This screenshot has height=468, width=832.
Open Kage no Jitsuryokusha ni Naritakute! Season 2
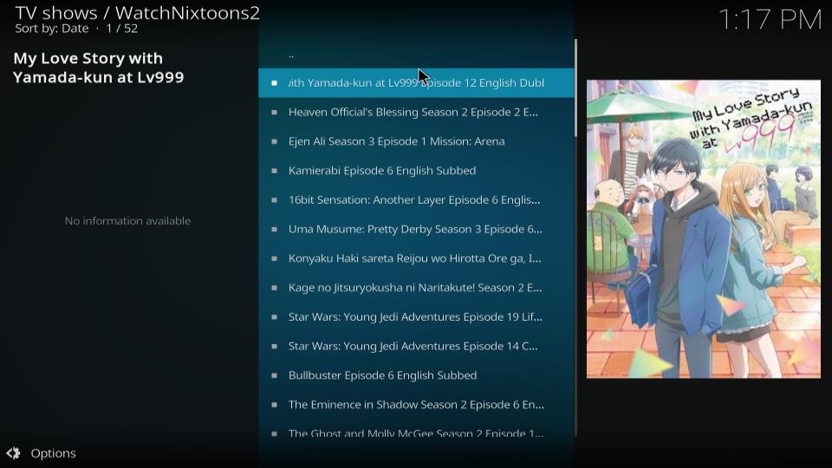(416, 287)
